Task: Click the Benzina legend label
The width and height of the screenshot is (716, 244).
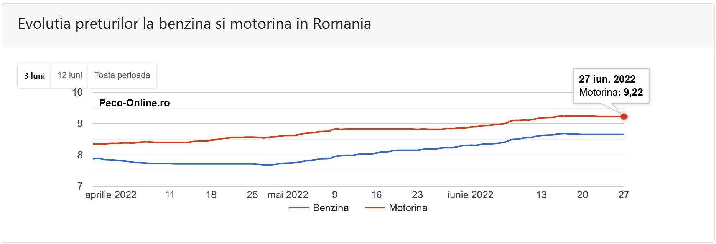Action: tap(331, 208)
